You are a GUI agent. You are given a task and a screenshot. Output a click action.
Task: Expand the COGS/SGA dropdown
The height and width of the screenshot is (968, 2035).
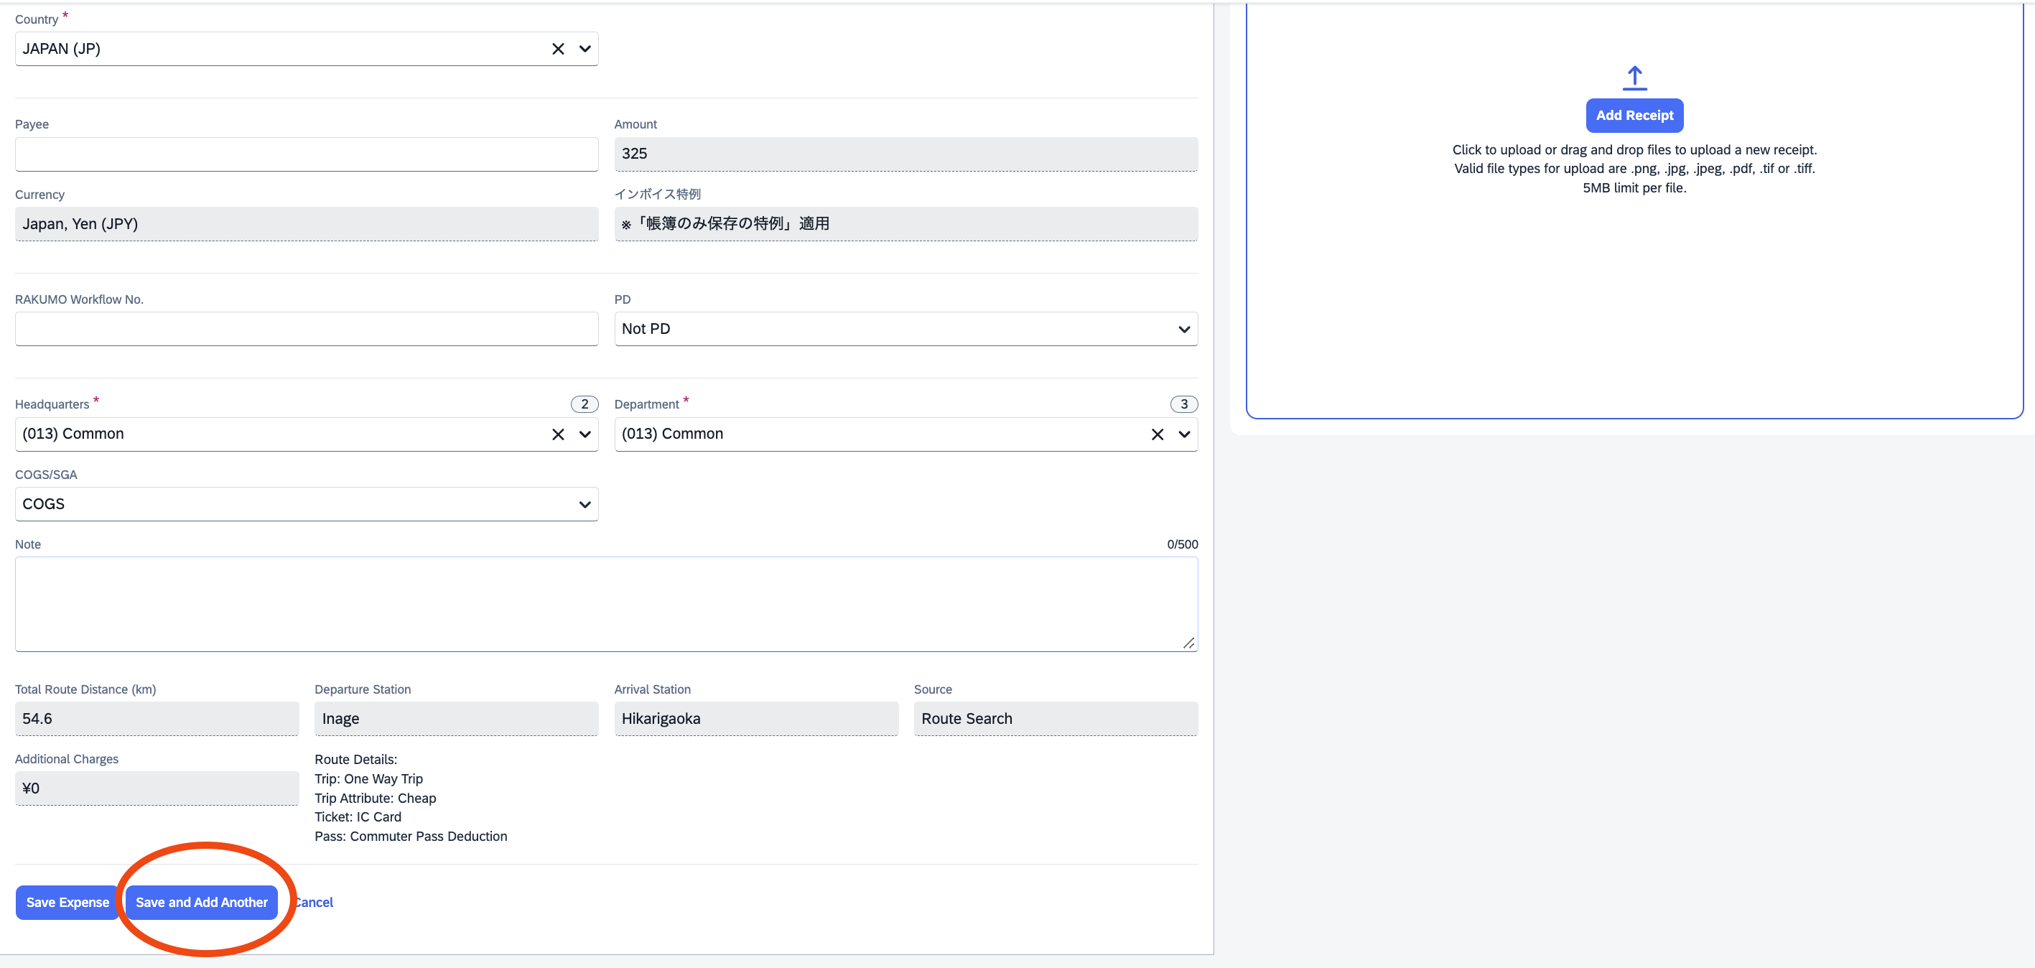point(307,504)
